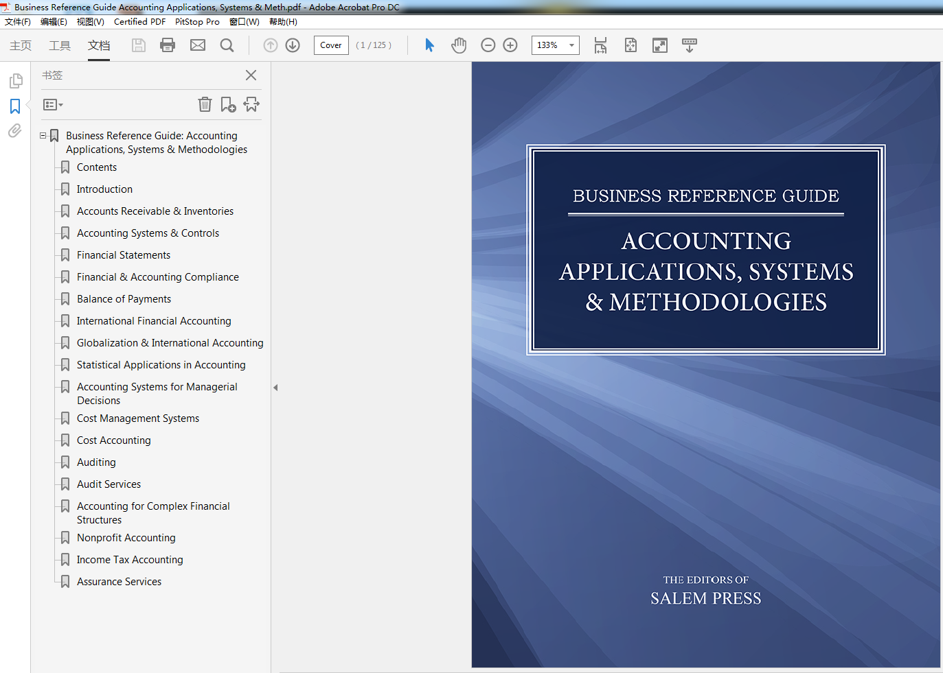Open the read mode download-arrow icon
Viewport: 943px width, 673px height.
coord(690,45)
